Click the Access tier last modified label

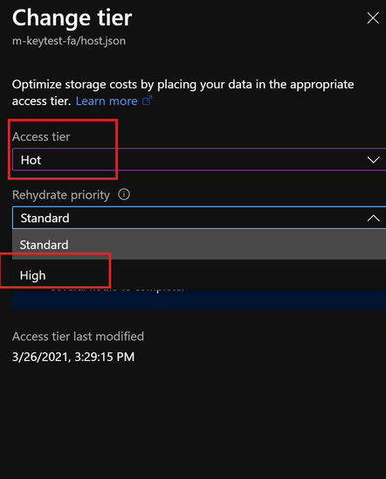[78, 337]
